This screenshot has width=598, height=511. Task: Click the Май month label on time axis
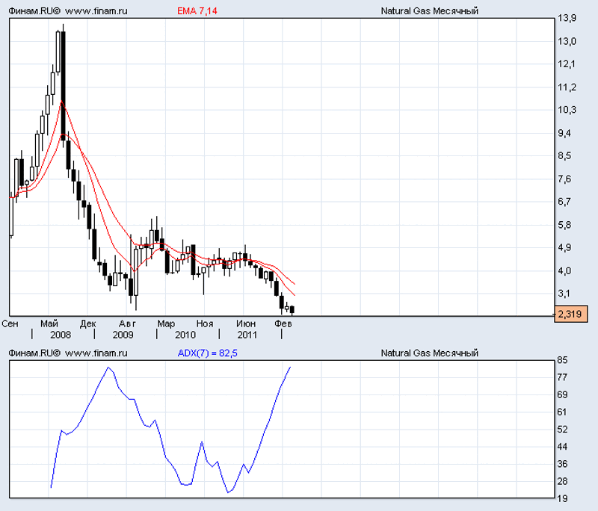pos(49,324)
